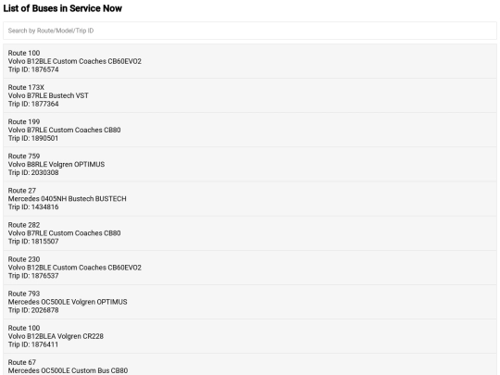Click Trip ID: 1890501
Screen dimensions: 500x375
pyautogui.click(x=33, y=138)
